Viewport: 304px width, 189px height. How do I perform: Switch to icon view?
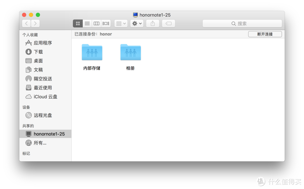pyautogui.click(x=78, y=23)
